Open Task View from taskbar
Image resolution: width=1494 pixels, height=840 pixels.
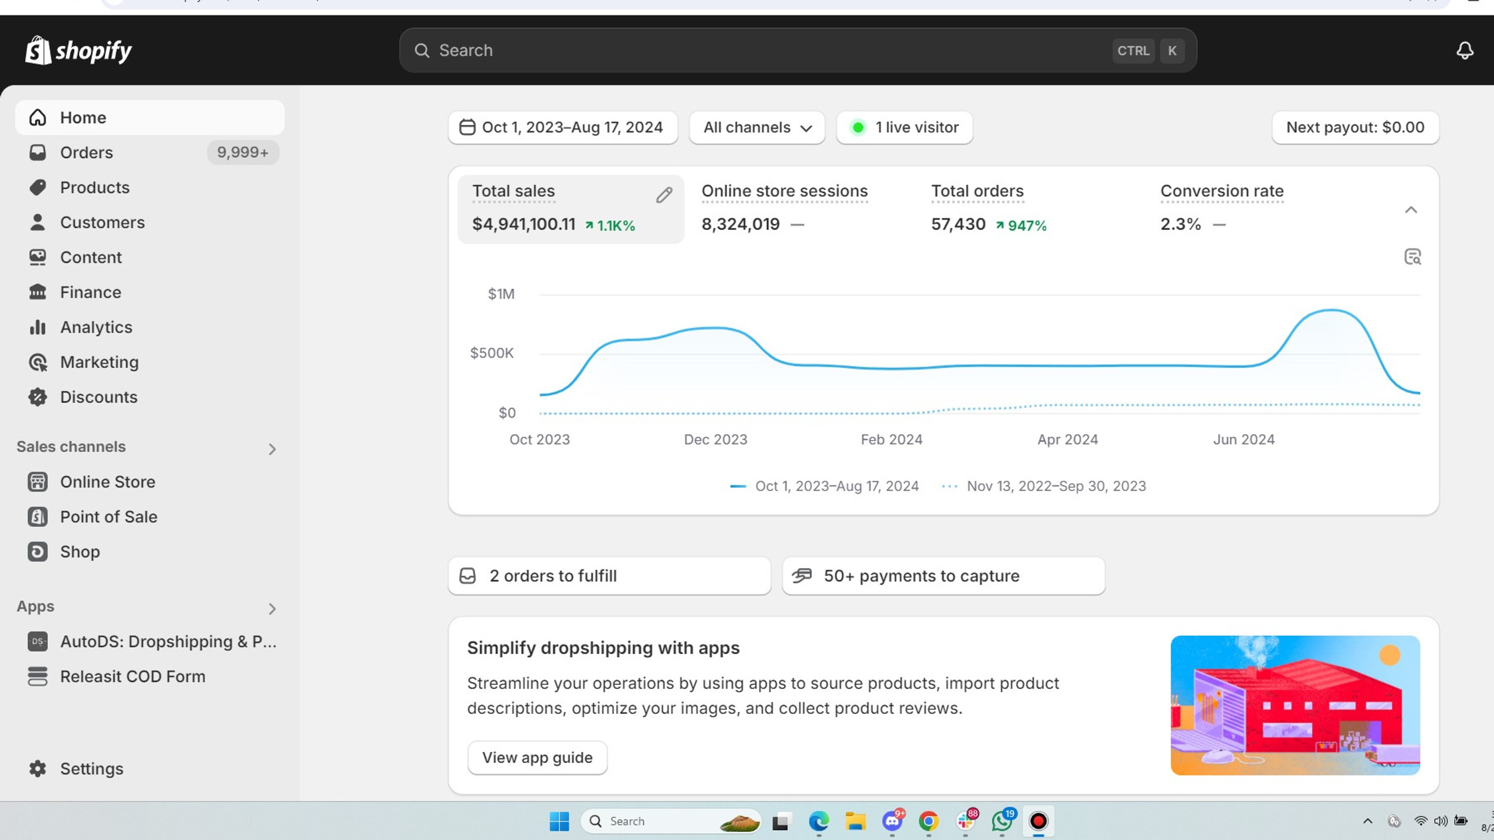coord(781,821)
